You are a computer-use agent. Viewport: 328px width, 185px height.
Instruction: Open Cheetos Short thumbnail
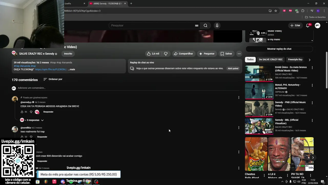256,154
